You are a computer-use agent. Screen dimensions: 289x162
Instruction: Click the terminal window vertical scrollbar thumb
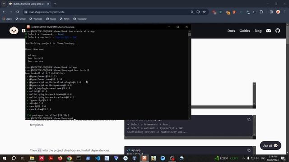pyautogui.click(x=190, y=34)
